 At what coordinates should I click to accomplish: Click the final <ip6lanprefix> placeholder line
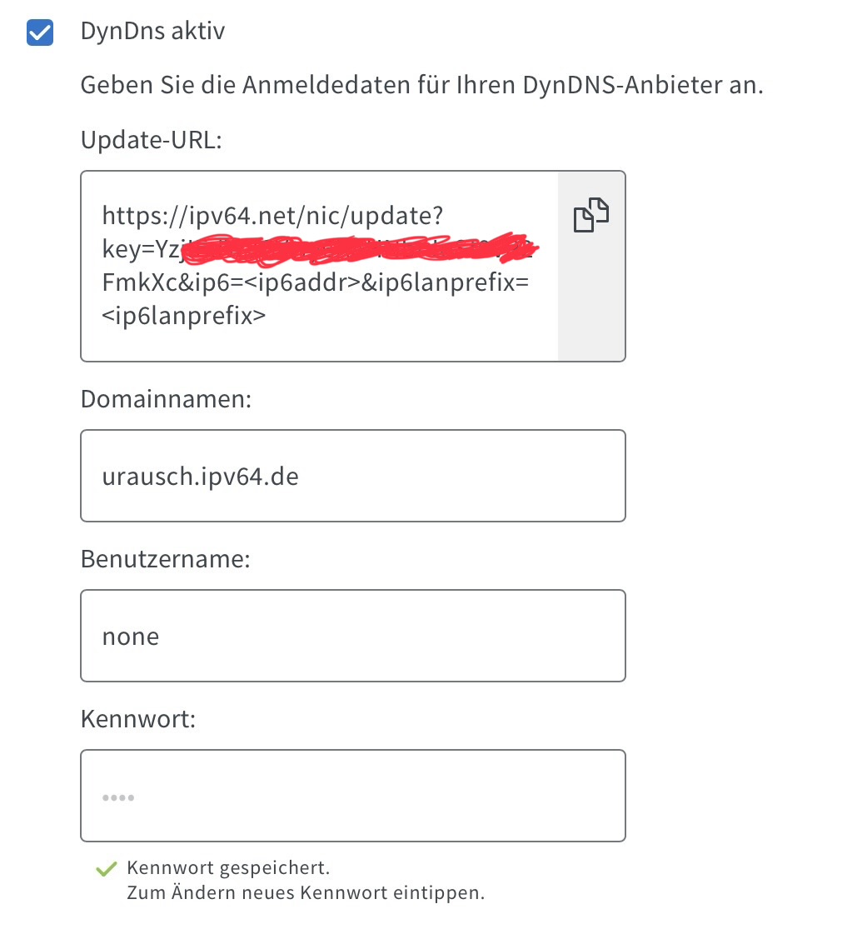pos(184,315)
